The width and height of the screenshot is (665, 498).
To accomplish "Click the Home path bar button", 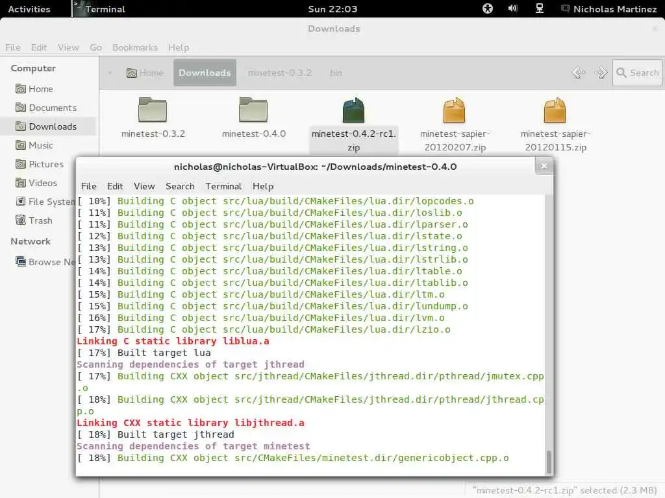I will pos(145,73).
